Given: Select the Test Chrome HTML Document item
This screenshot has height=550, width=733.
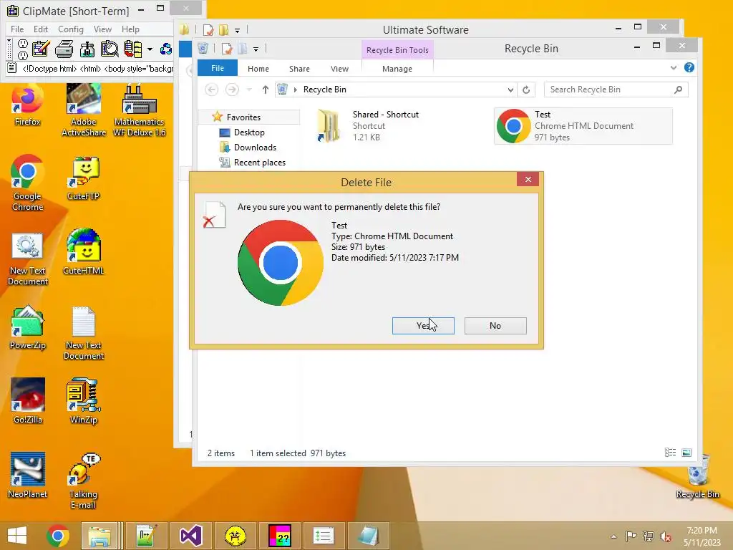Looking at the screenshot, I should pos(583,126).
